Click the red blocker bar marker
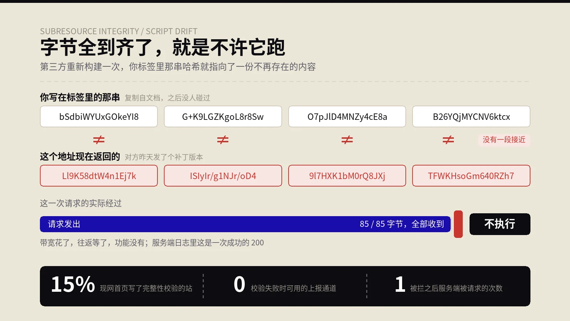 (x=458, y=224)
